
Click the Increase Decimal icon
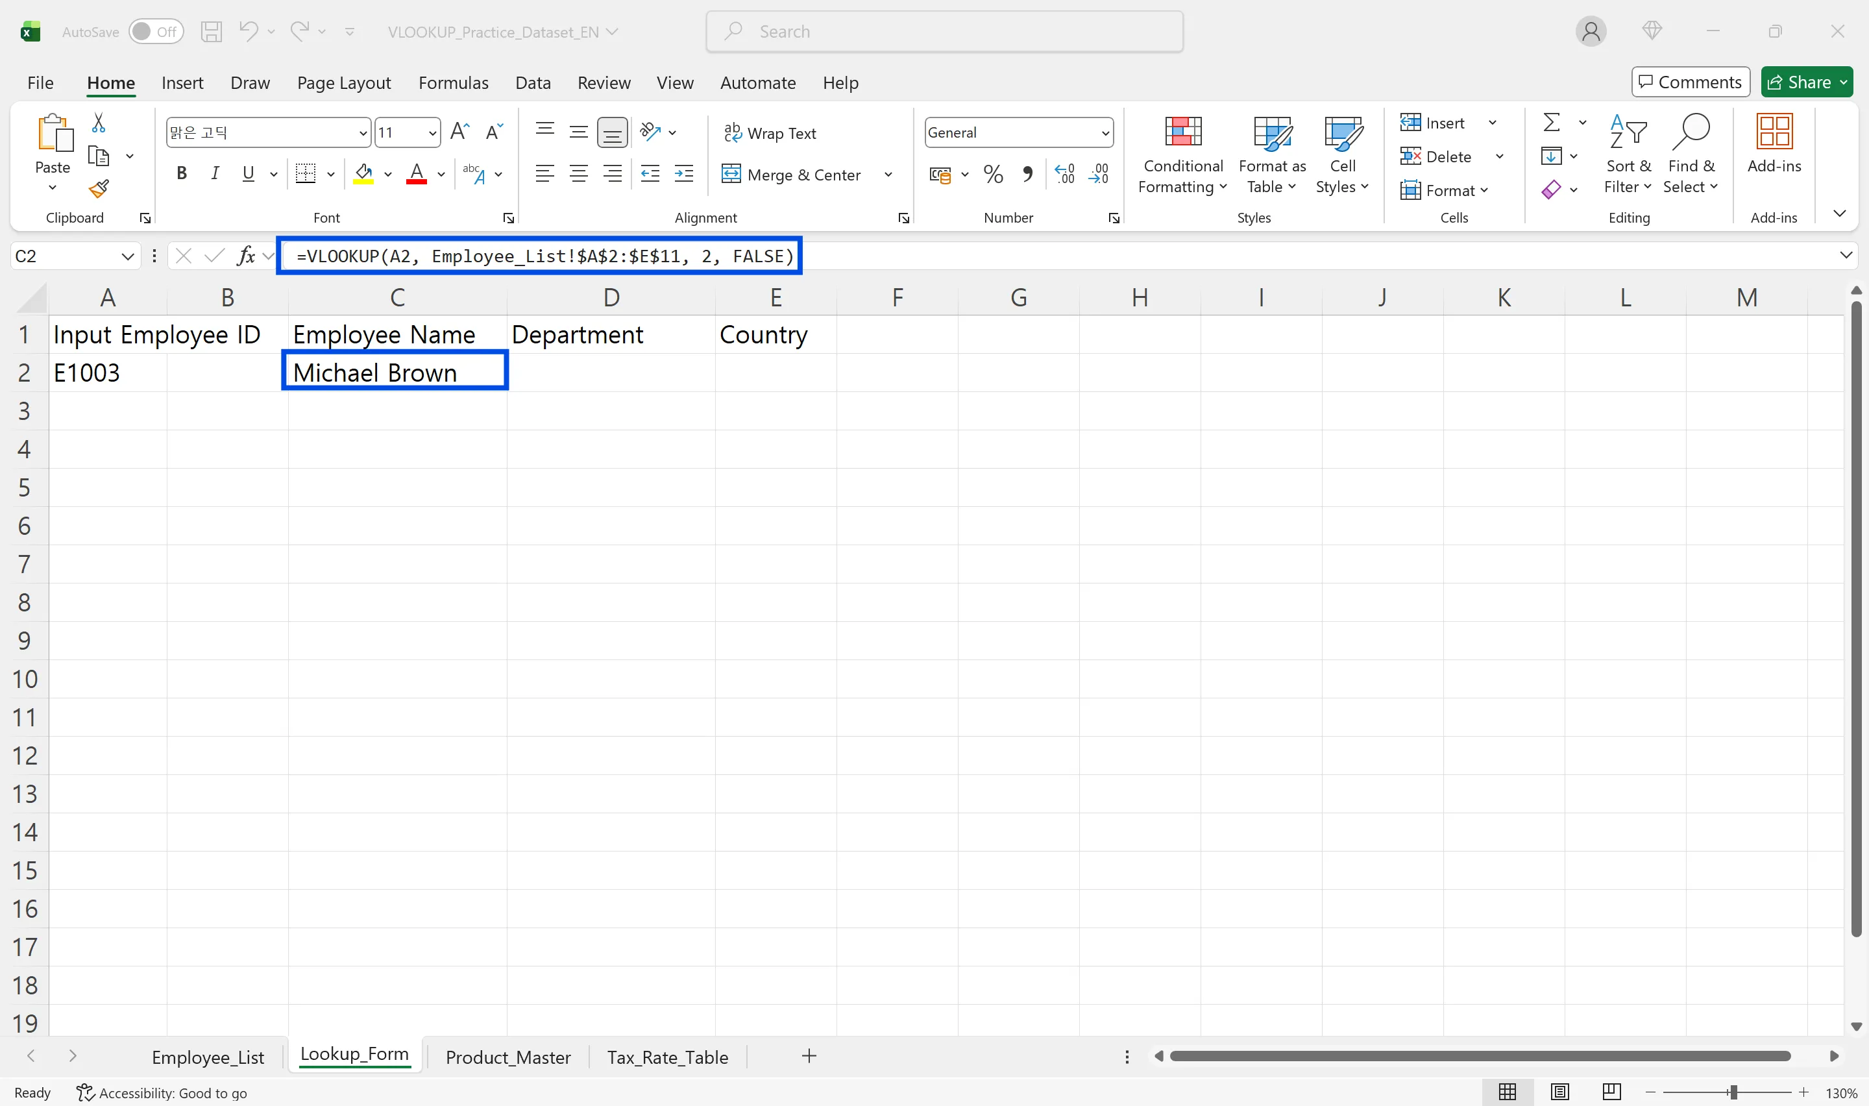(1064, 174)
